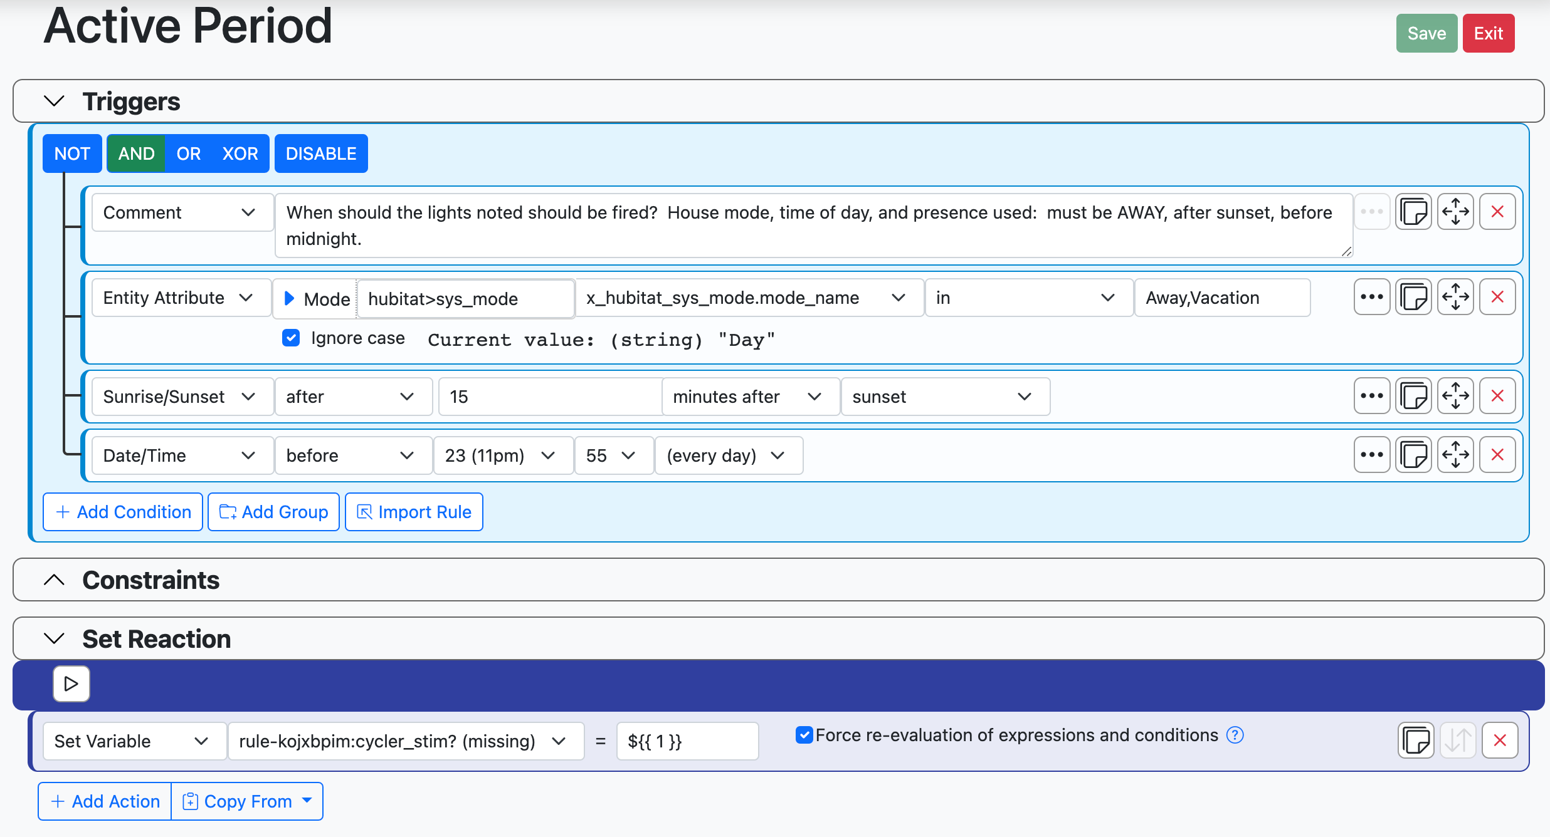
Task: Click the comment text area
Action: [x=813, y=226]
